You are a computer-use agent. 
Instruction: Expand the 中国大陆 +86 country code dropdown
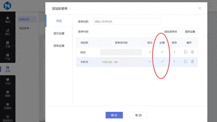tap(111, 62)
